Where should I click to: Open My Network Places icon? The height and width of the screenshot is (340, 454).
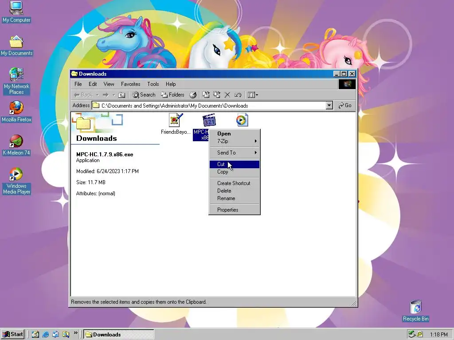pos(16,81)
